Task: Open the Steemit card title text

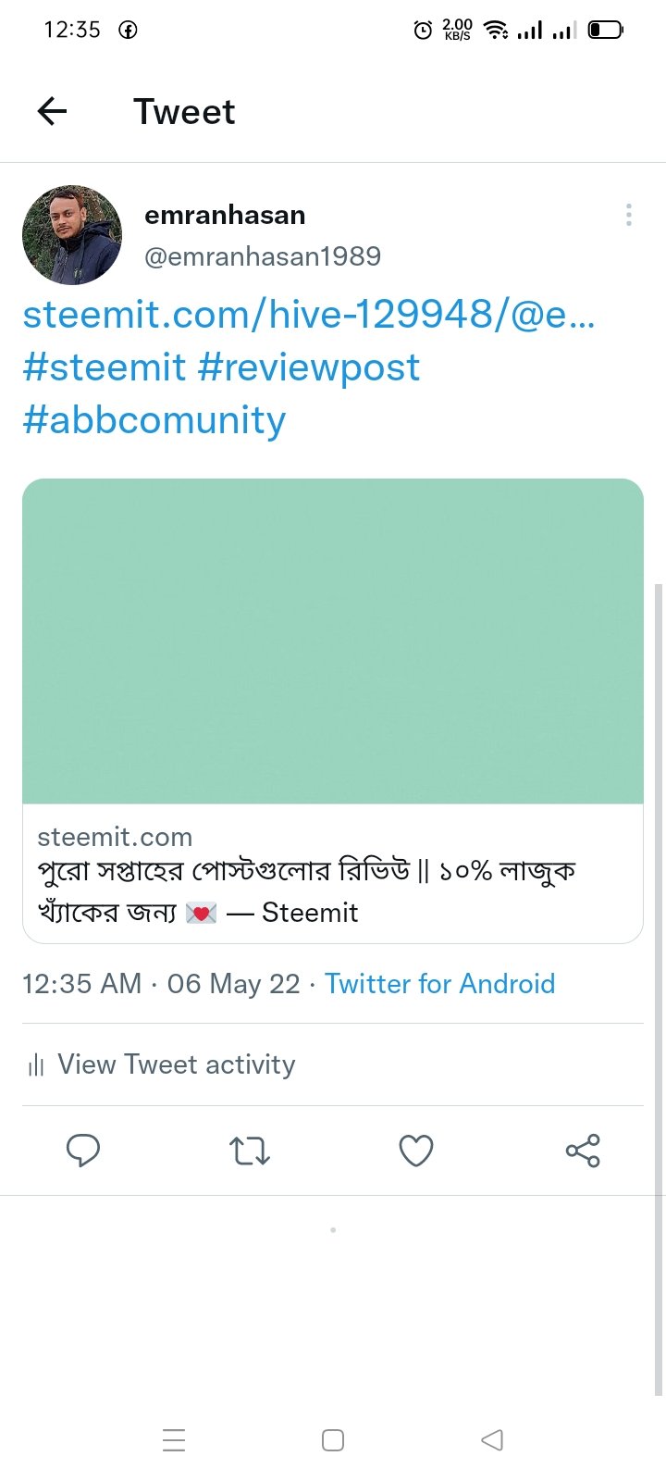Action: tap(307, 891)
